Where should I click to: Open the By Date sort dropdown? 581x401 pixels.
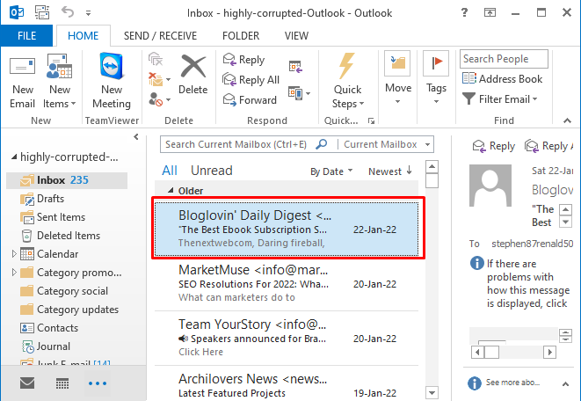click(x=331, y=171)
